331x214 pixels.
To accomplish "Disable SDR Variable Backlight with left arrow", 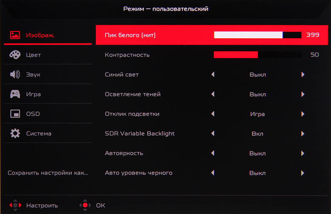I will tap(213, 134).
